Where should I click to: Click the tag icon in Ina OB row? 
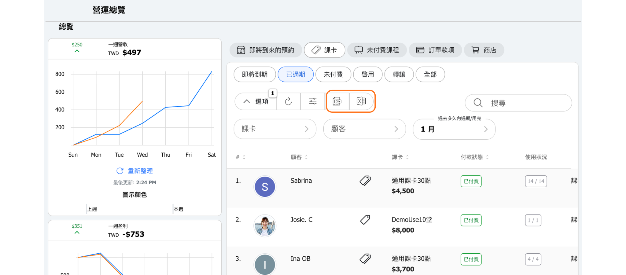tap(365, 259)
